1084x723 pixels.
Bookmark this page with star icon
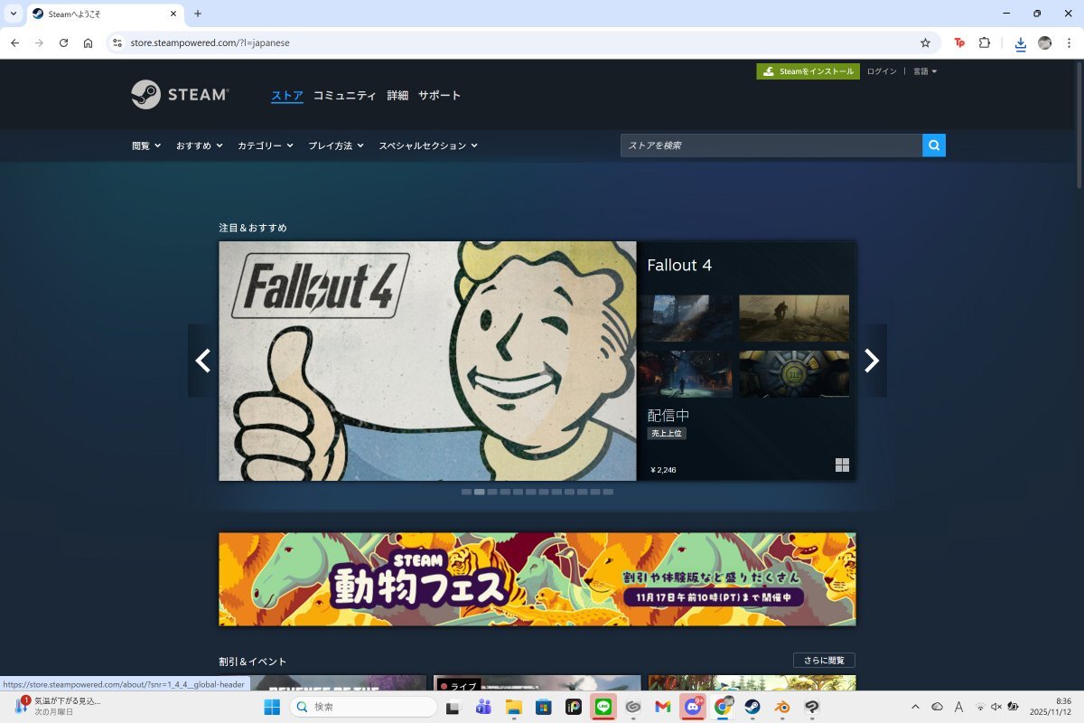click(x=925, y=42)
